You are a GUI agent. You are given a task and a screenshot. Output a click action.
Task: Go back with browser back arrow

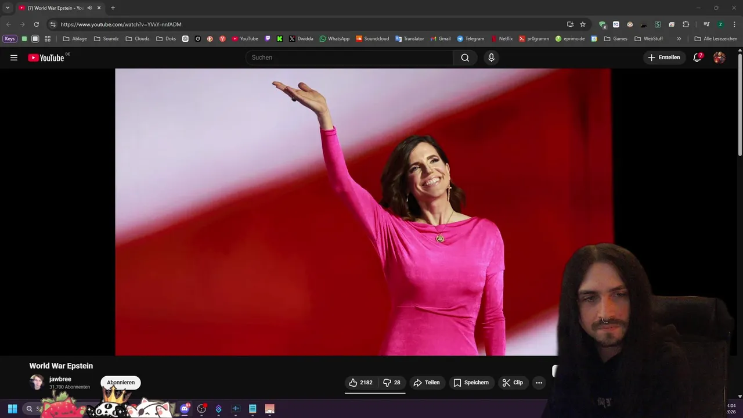(x=8, y=24)
